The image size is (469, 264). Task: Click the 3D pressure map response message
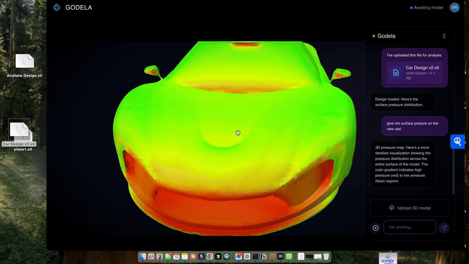pyautogui.click(x=403, y=164)
